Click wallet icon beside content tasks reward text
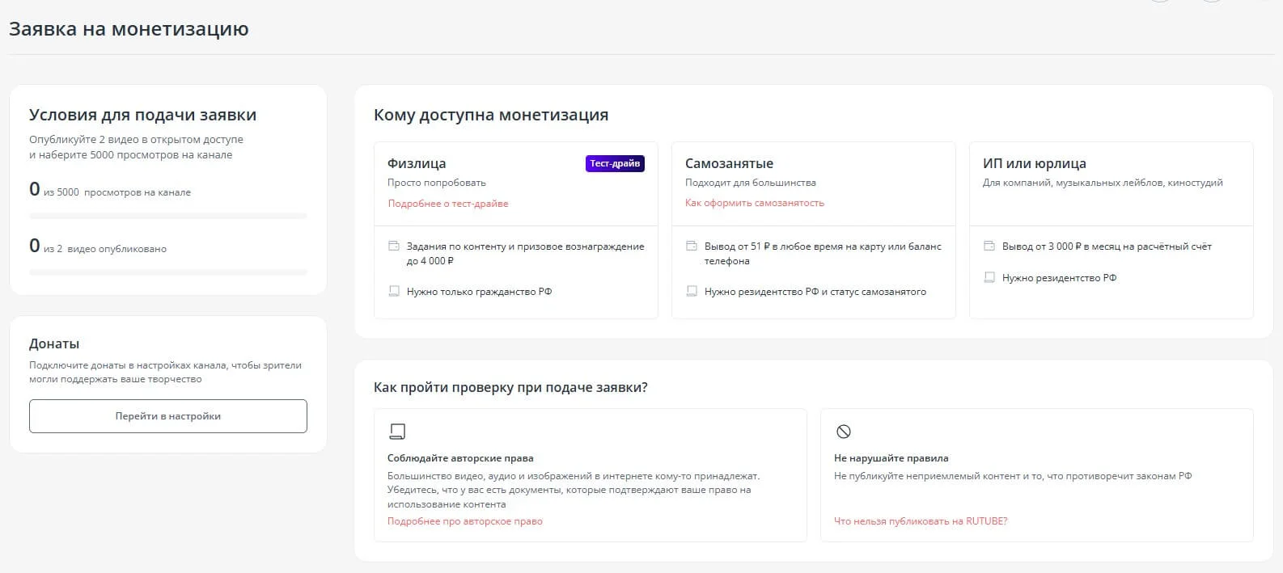Screen dimensions: 1283x573 click(x=394, y=246)
